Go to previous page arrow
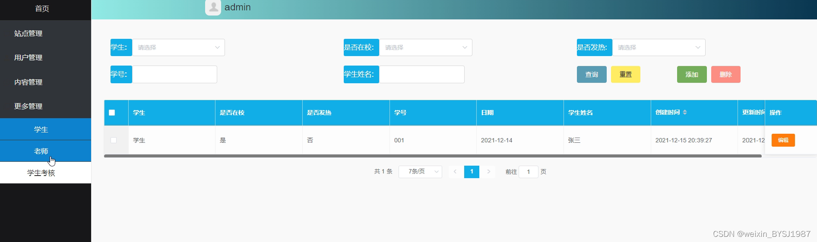This screenshot has height=242, width=817. click(x=455, y=172)
